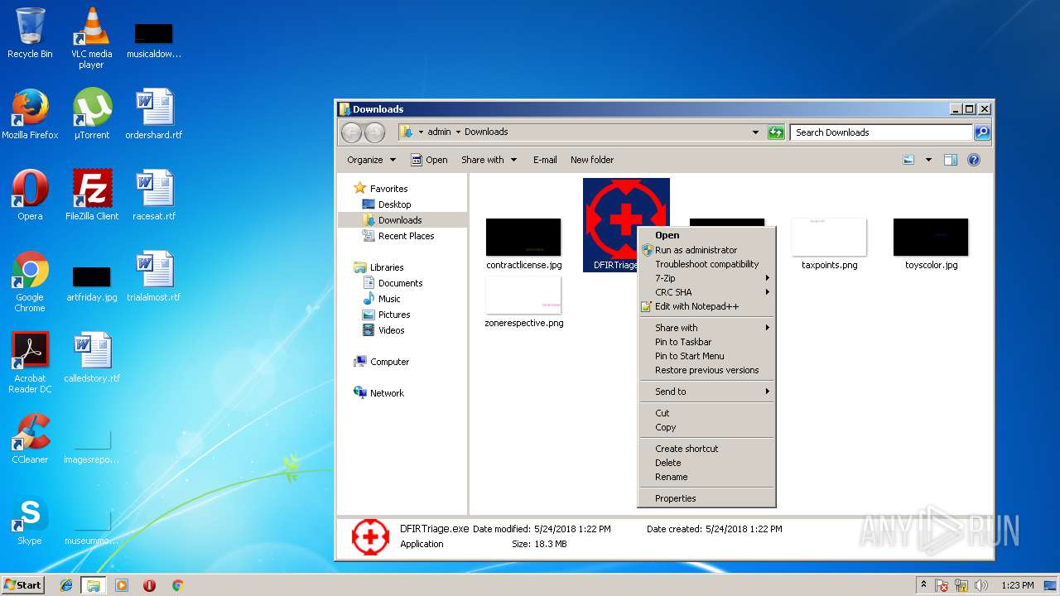Select Create shortcut
Image resolution: width=1060 pixels, height=596 pixels.
pyautogui.click(x=706, y=449)
